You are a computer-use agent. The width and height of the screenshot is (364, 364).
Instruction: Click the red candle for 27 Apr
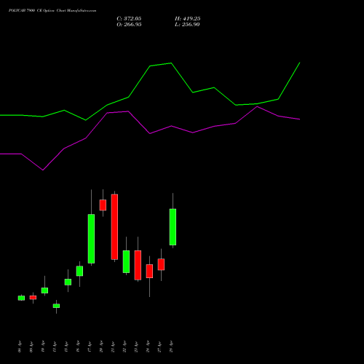(x=161, y=264)
